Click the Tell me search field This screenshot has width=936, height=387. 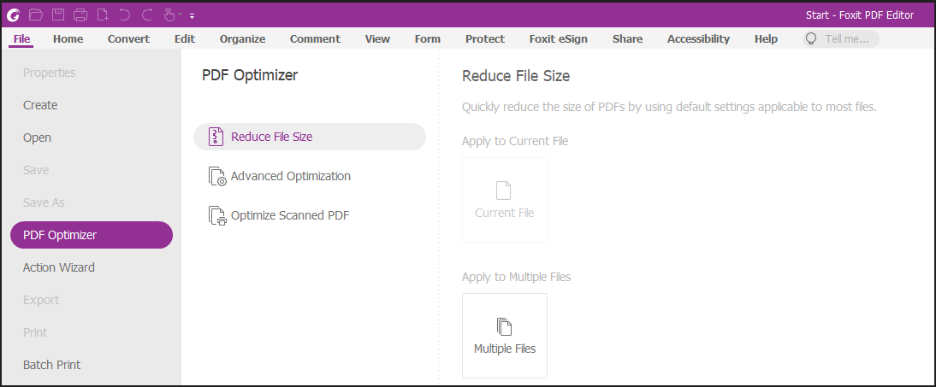pyautogui.click(x=840, y=38)
